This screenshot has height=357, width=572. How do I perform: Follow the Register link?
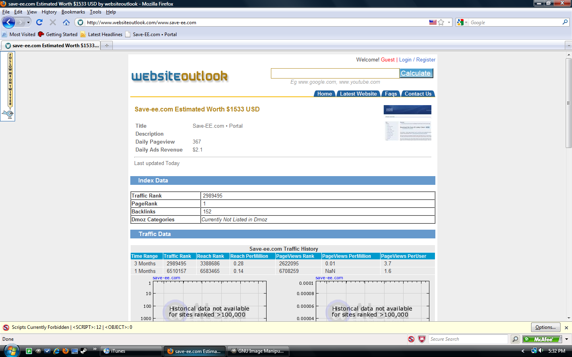pos(425,59)
